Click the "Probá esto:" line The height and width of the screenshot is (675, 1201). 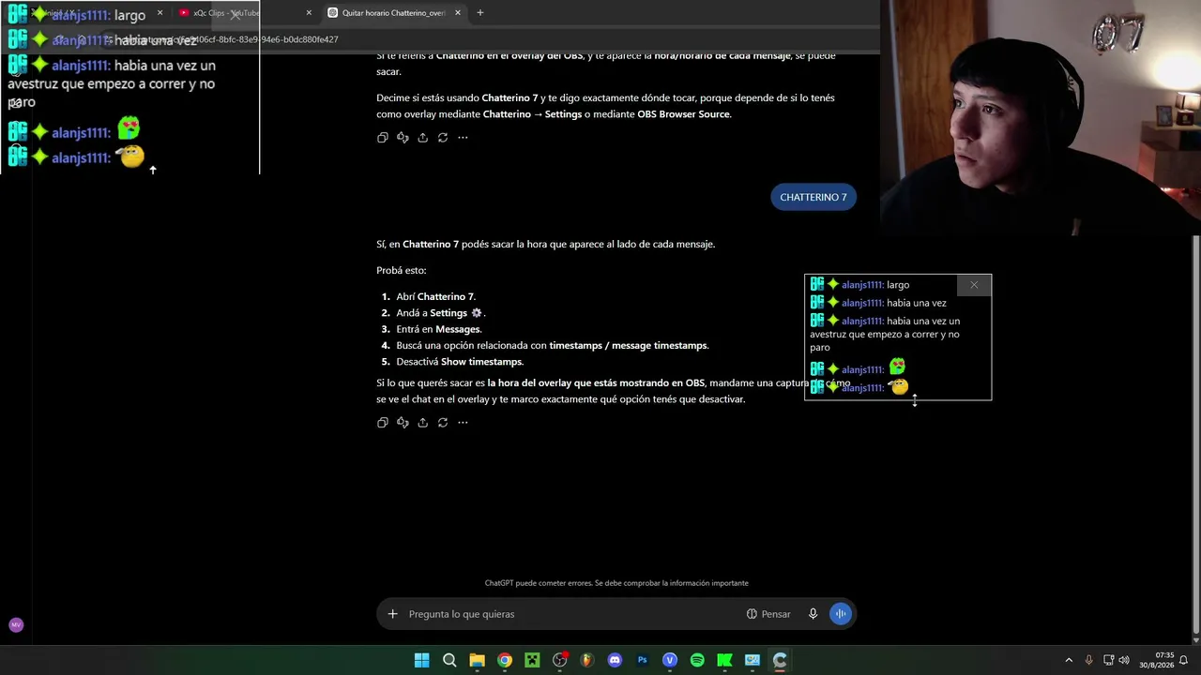(402, 270)
